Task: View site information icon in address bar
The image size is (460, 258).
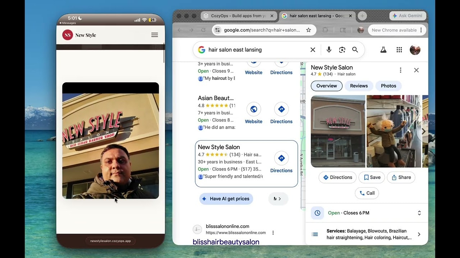Action: tap(217, 30)
